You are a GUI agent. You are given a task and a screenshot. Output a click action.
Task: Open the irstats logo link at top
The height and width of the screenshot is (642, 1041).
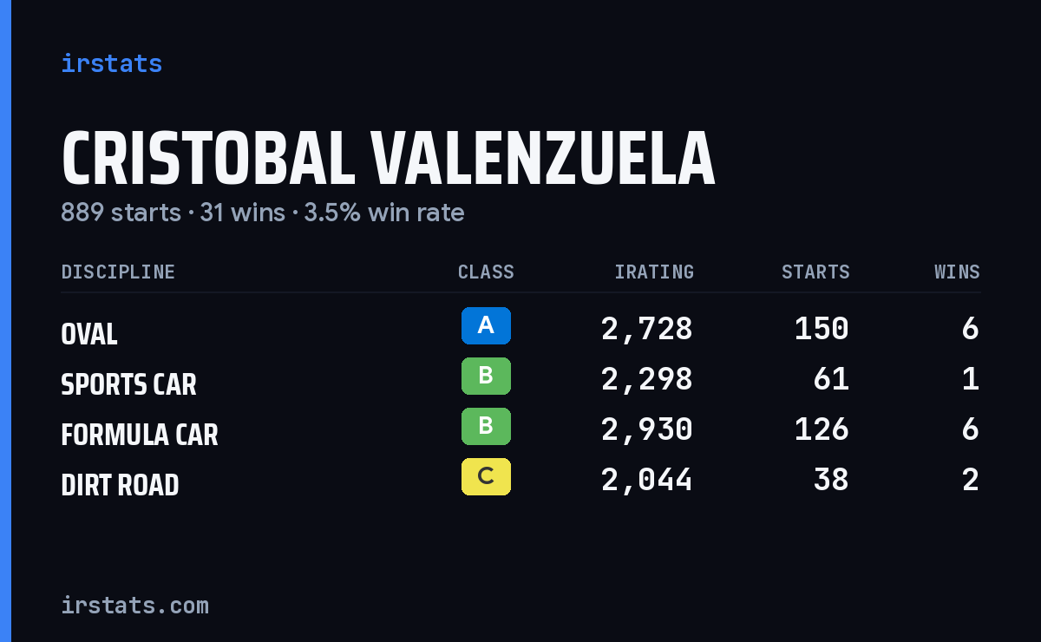112,63
